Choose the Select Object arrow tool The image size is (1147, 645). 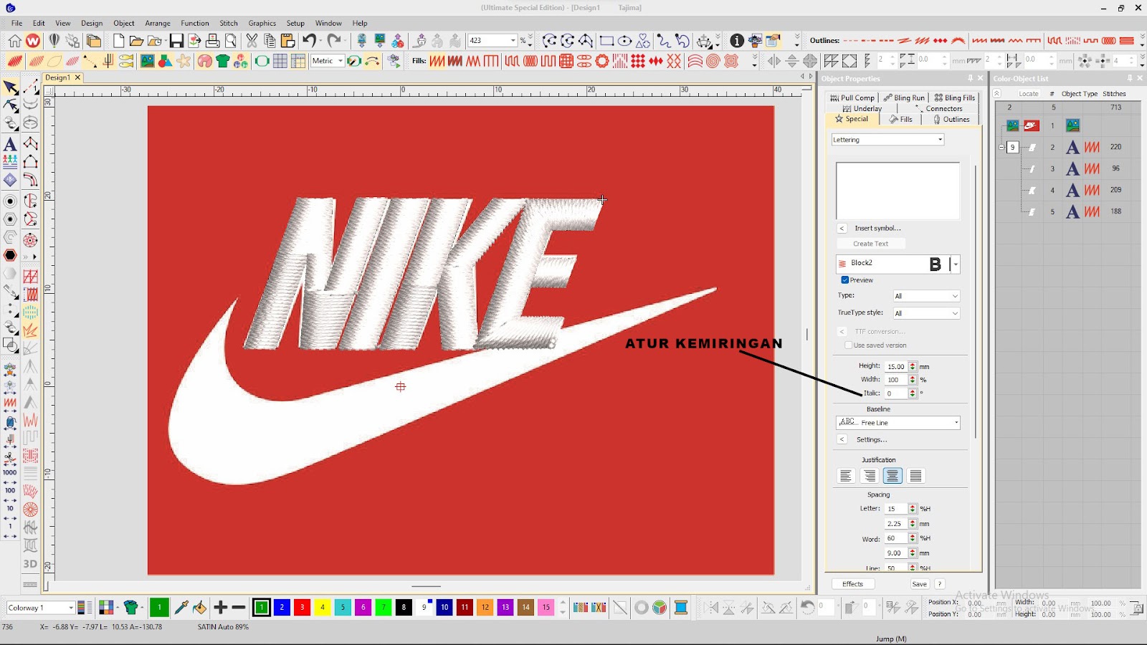[10, 87]
